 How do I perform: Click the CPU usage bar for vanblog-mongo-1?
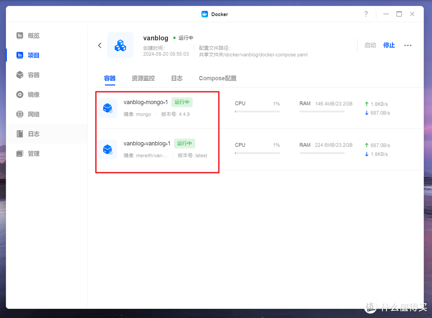click(x=257, y=111)
